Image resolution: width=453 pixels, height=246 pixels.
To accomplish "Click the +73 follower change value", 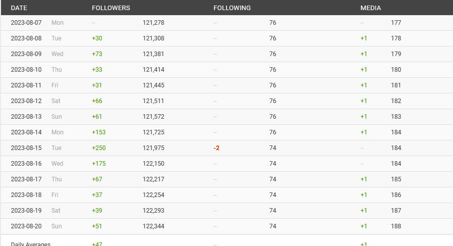I will [x=97, y=54].
